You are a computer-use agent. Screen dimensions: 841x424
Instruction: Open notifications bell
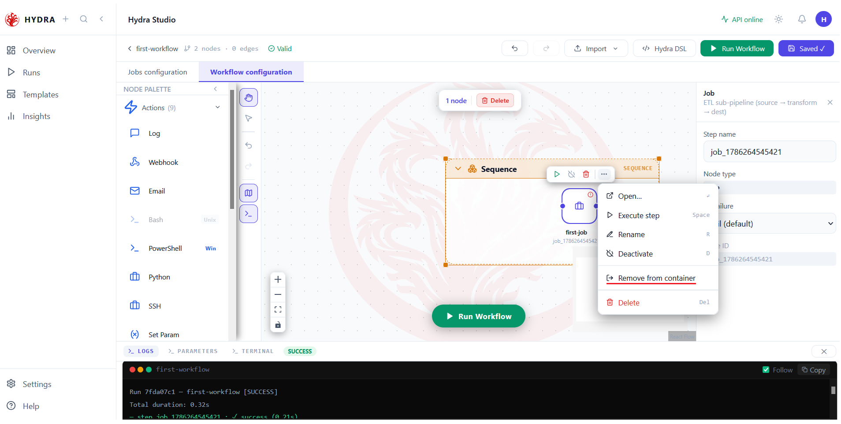(x=802, y=19)
